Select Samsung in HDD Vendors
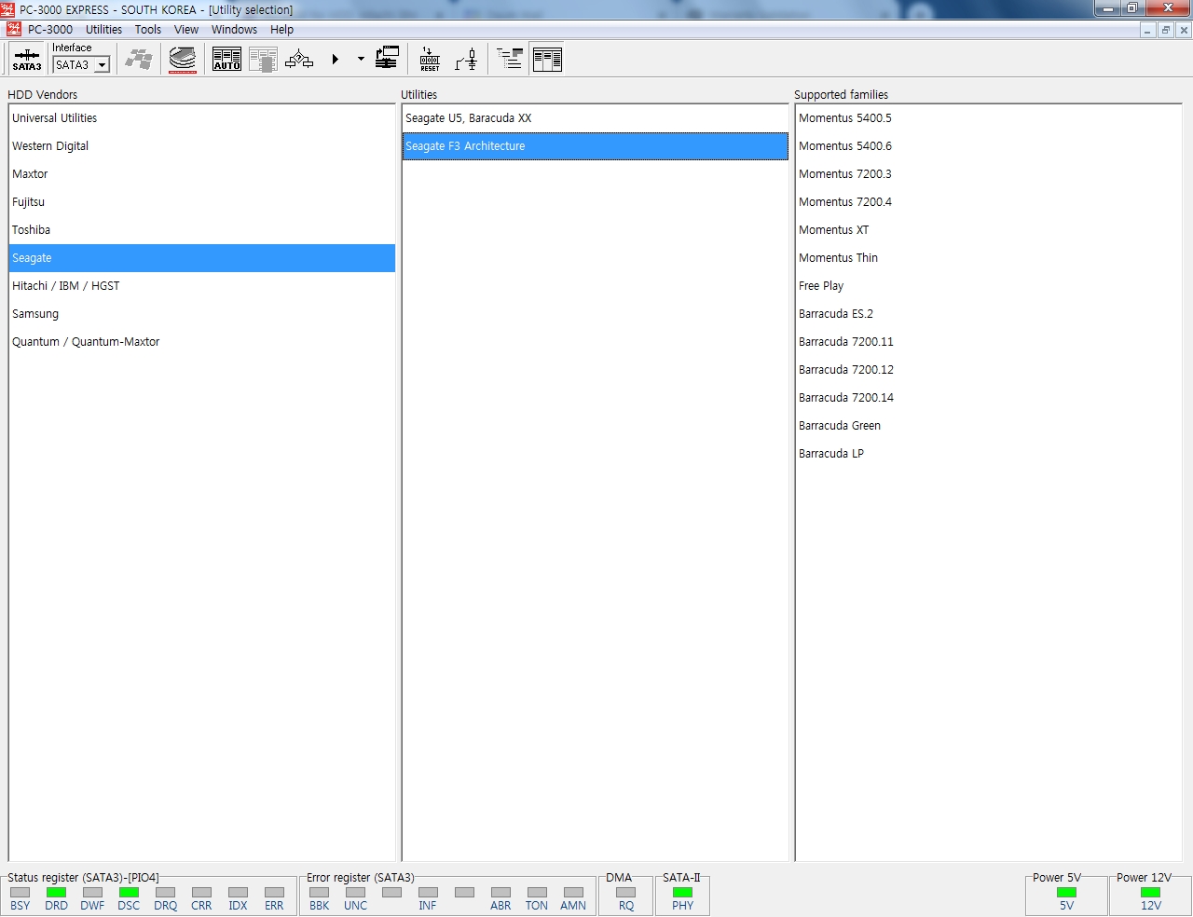 [x=202, y=314]
